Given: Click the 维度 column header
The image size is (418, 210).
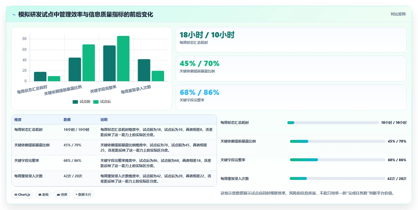Looking at the screenshot, I should (x=18, y=120).
